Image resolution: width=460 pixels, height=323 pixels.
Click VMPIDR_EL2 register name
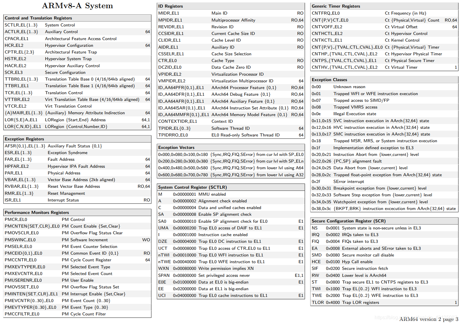coord(172,81)
